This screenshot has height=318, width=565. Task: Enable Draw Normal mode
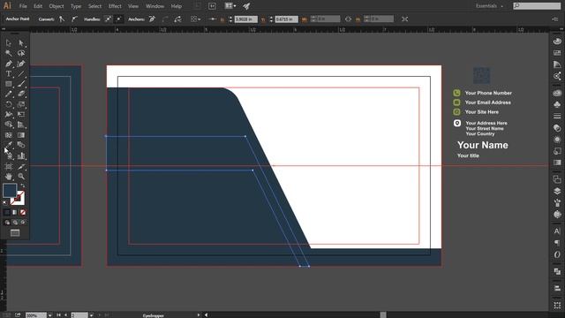[x=7, y=223]
